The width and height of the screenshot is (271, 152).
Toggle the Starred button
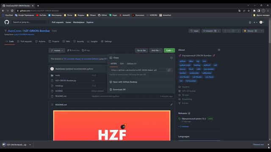pyautogui.click(x=250, y=31)
